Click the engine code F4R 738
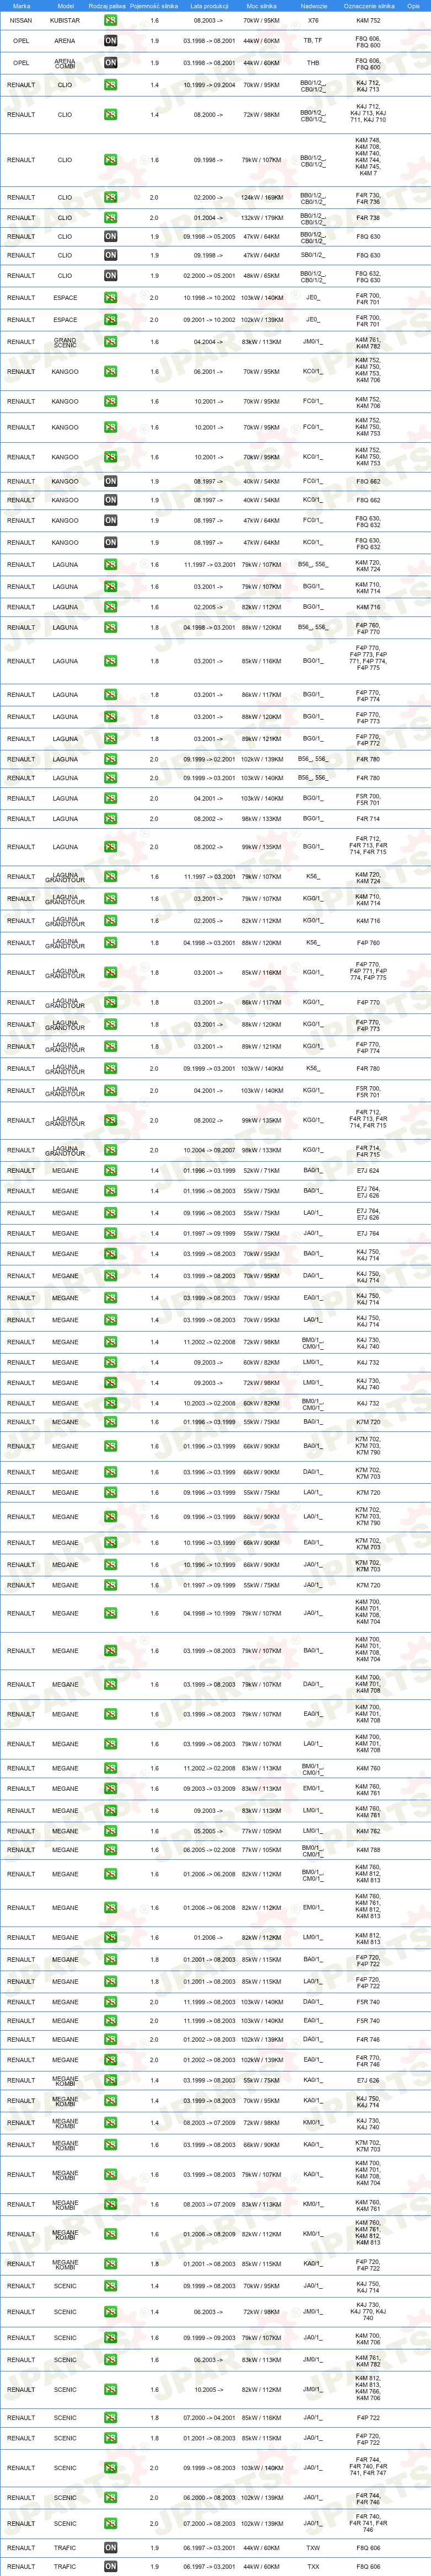 [x=368, y=217]
